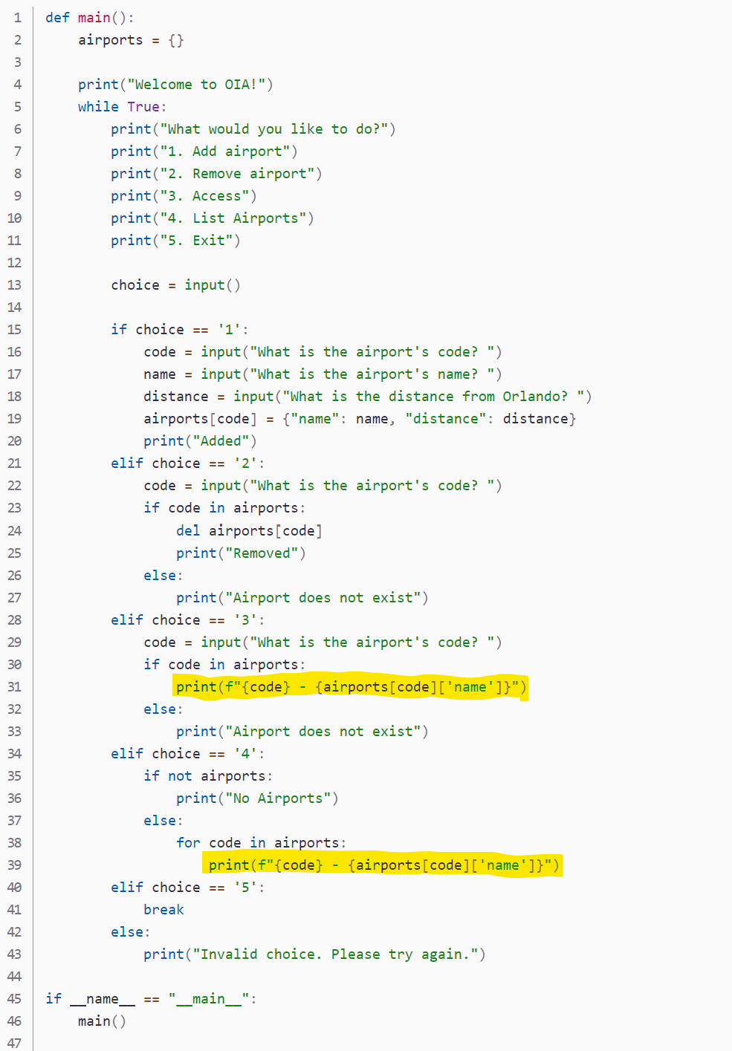This screenshot has width=732, height=1051.
Task: Select the if __name__ == "__main__" line
Action: (x=152, y=998)
